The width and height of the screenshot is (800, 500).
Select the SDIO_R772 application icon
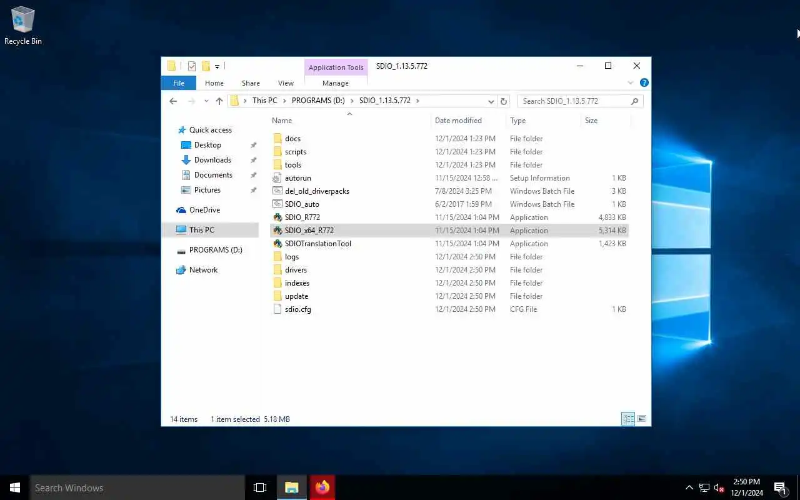point(277,217)
